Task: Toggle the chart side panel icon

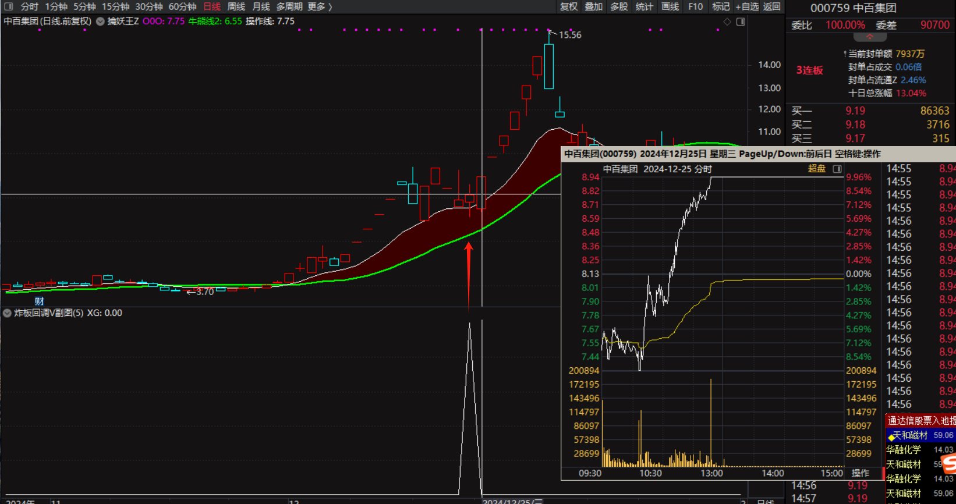Action: (741, 22)
